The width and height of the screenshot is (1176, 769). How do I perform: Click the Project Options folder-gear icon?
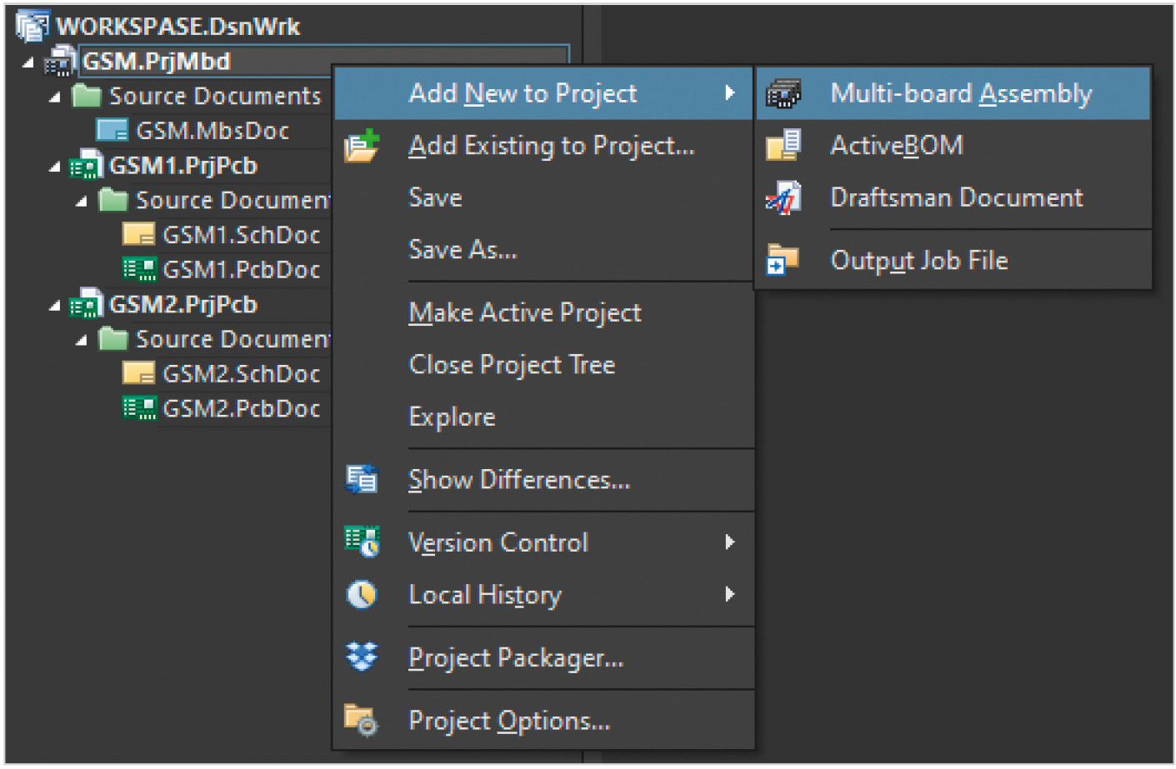[362, 721]
